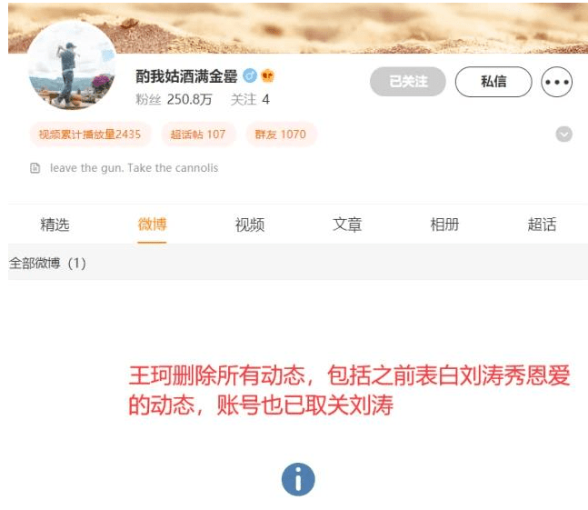Click the blue verified male badge icon
This screenshot has height=510, width=588.
click(250, 76)
